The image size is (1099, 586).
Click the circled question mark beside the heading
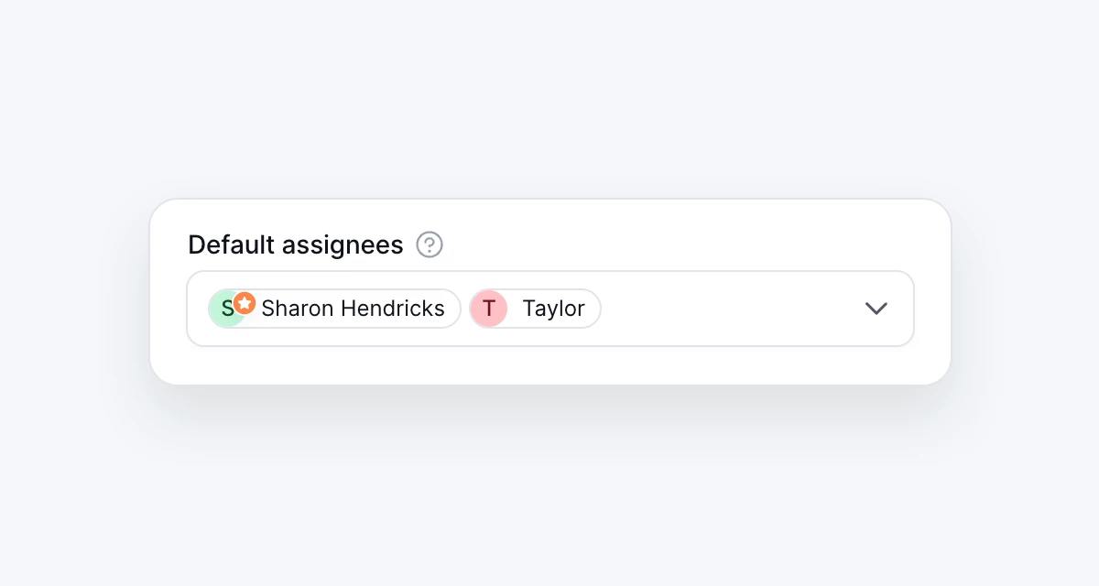point(429,244)
